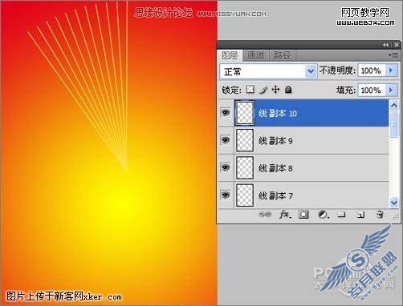Create a new layer
The width and height of the screenshot is (403, 306).
360,215
